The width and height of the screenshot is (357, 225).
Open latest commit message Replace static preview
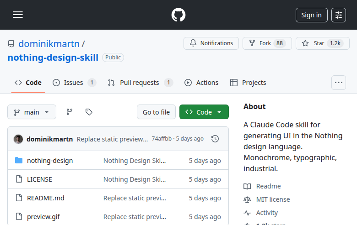tap(112, 139)
